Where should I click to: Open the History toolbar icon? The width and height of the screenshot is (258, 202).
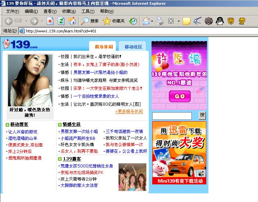(x=133, y=21)
